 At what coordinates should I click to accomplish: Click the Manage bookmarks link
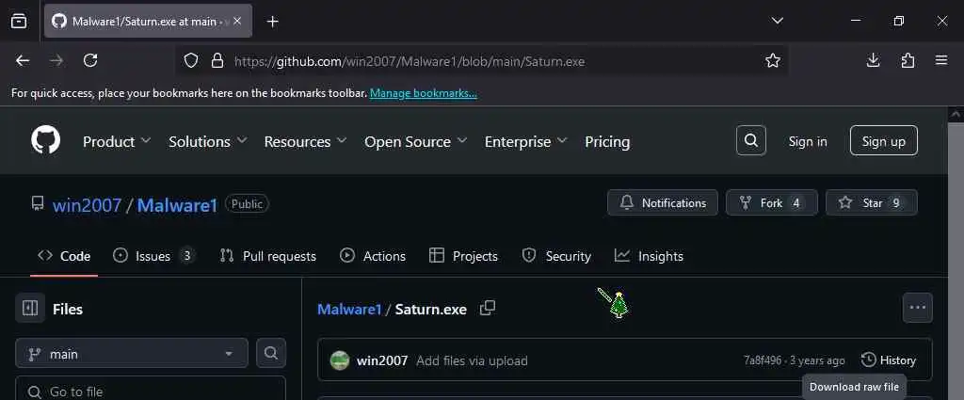[423, 93]
